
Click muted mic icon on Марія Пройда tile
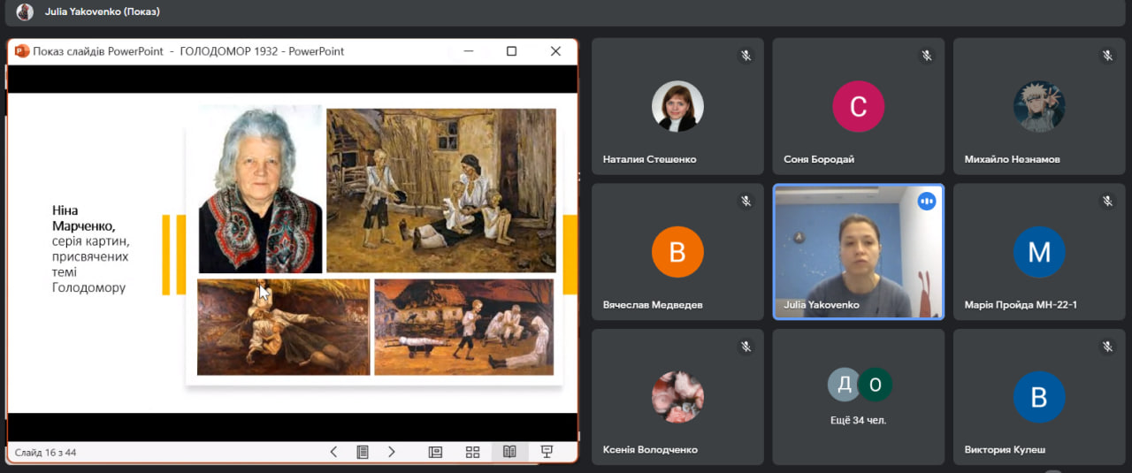[x=1107, y=202]
